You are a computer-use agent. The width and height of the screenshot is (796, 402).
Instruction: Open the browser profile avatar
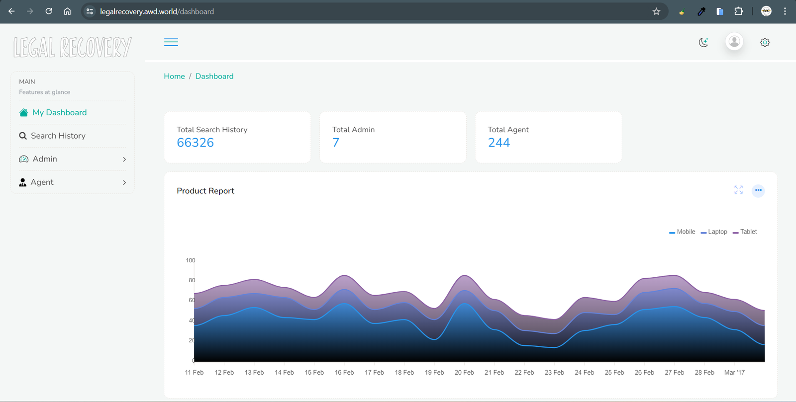pyautogui.click(x=766, y=11)
